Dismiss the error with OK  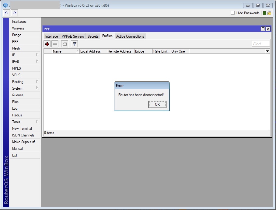point(157,104)
